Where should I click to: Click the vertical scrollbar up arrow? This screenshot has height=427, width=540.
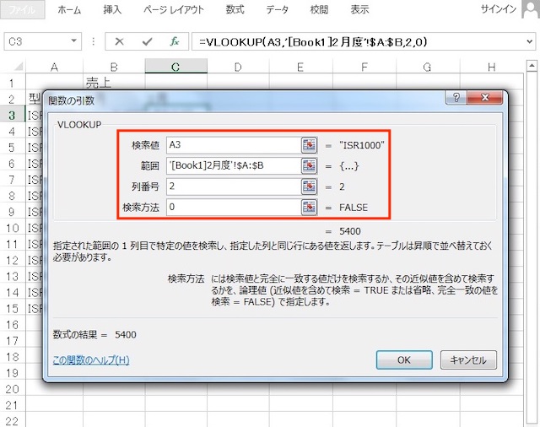(x=532, y=66)
